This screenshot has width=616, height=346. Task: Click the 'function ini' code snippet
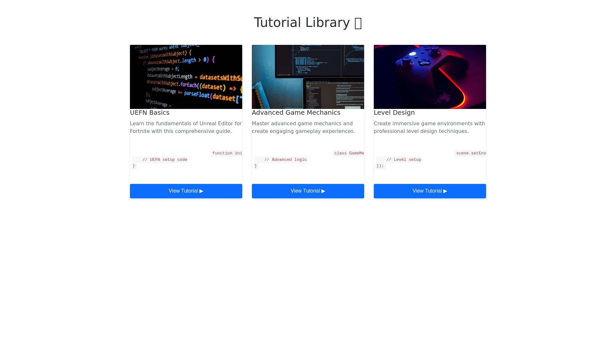227,153
